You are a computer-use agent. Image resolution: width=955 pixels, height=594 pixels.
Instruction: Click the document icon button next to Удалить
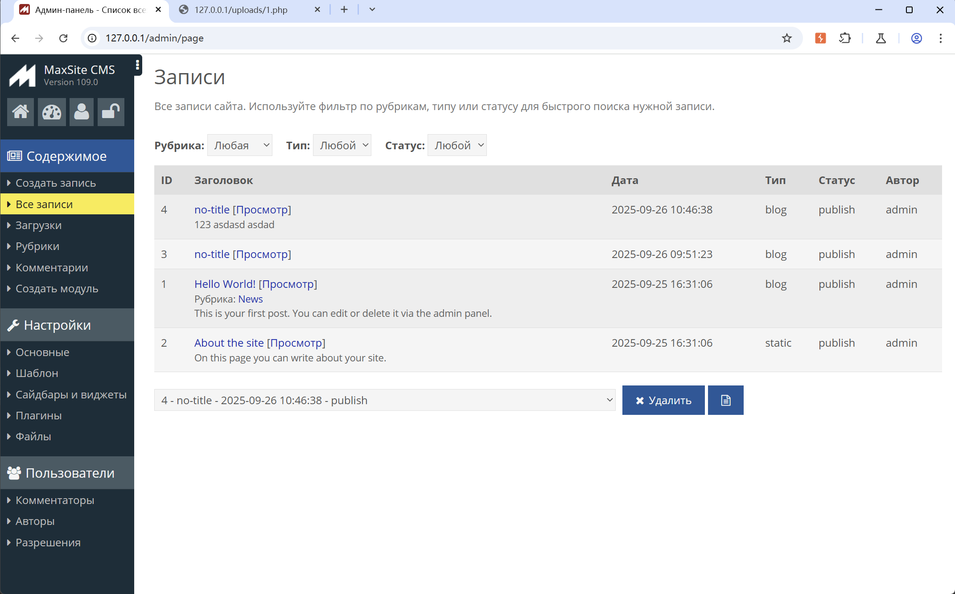click(x=725, y=400)
